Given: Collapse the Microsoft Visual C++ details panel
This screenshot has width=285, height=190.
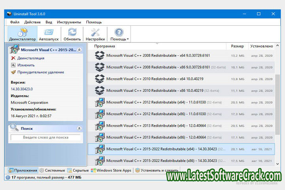Looking at the screenshot, I should tap(79, 50).
